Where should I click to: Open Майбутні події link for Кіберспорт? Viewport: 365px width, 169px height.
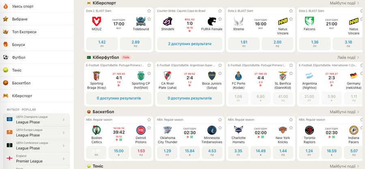[x=344, y=3]
